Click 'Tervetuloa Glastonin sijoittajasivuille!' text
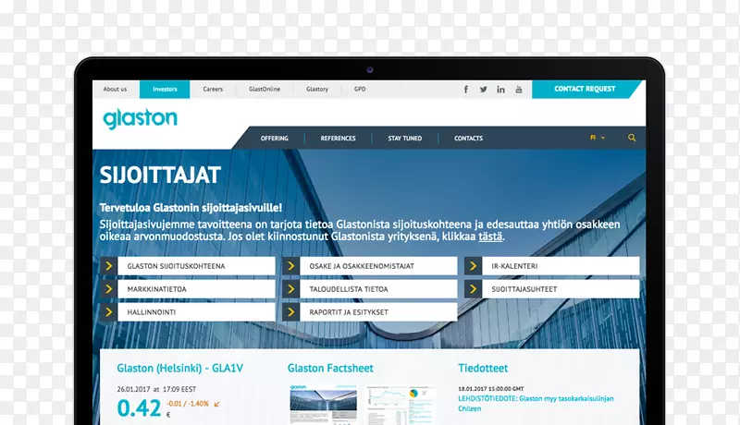This screenshot has height=425, width=740. tap(191, 207)
